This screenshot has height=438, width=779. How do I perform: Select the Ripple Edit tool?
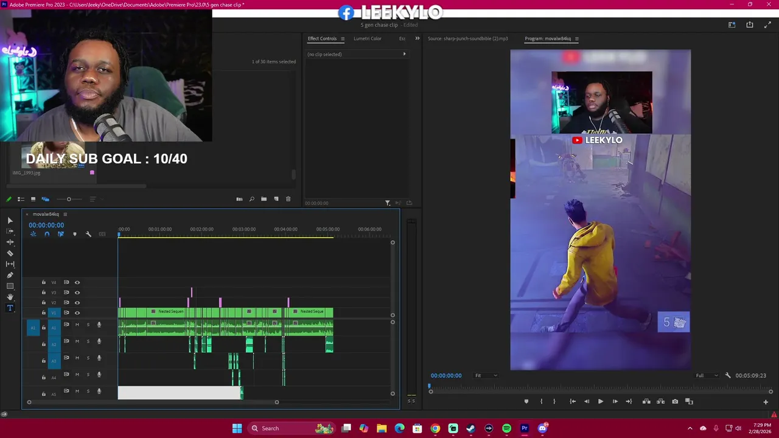click(10, 242)
